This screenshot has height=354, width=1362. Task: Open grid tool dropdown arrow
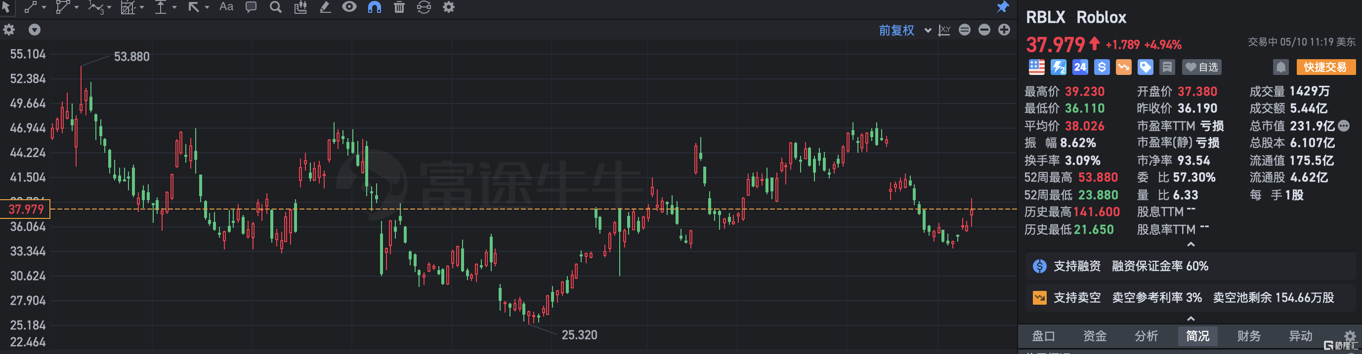(x=142, y=7)
